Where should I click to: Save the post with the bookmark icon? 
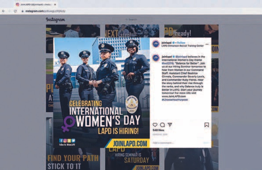[x=207, y=125]
